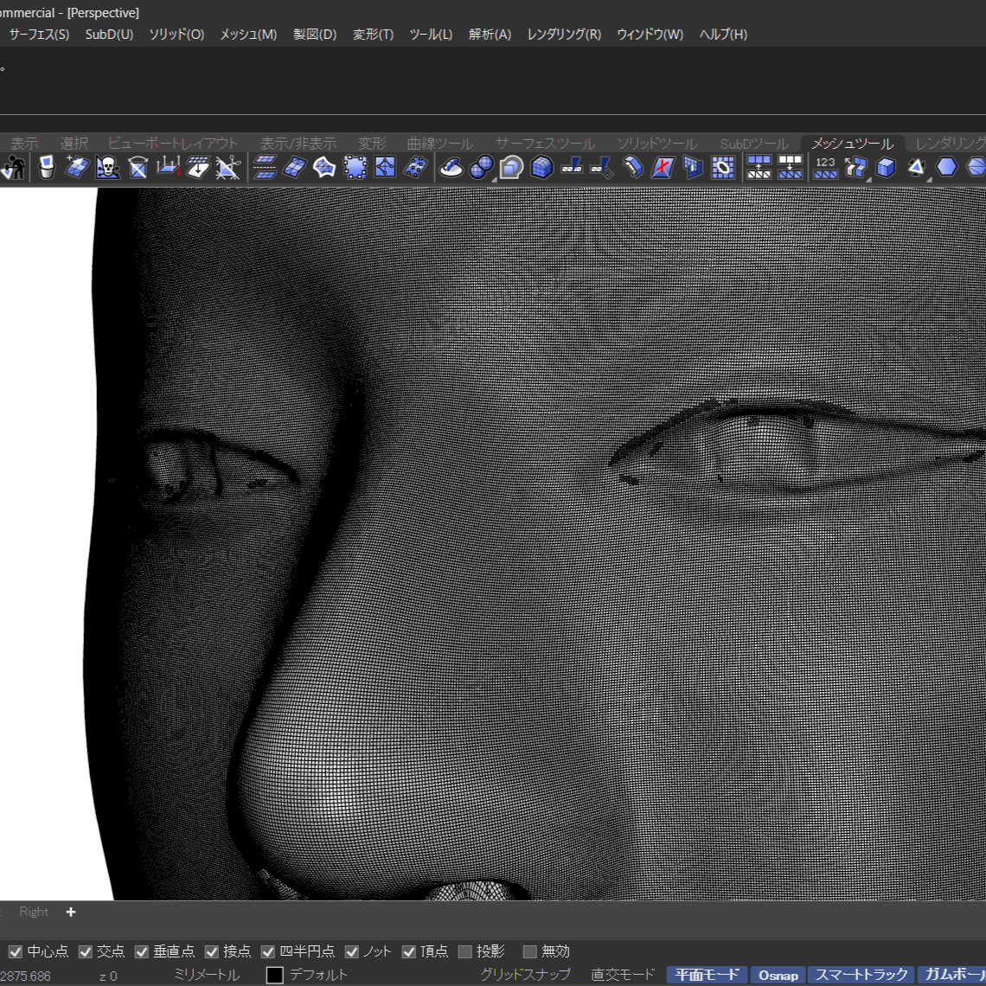Click the 123 reduce mesh count icon
The image size is (986, 986).
point(825,168)
